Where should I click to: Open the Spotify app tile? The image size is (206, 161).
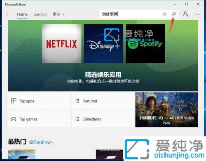pyautogui.click(x=145, y=44)
